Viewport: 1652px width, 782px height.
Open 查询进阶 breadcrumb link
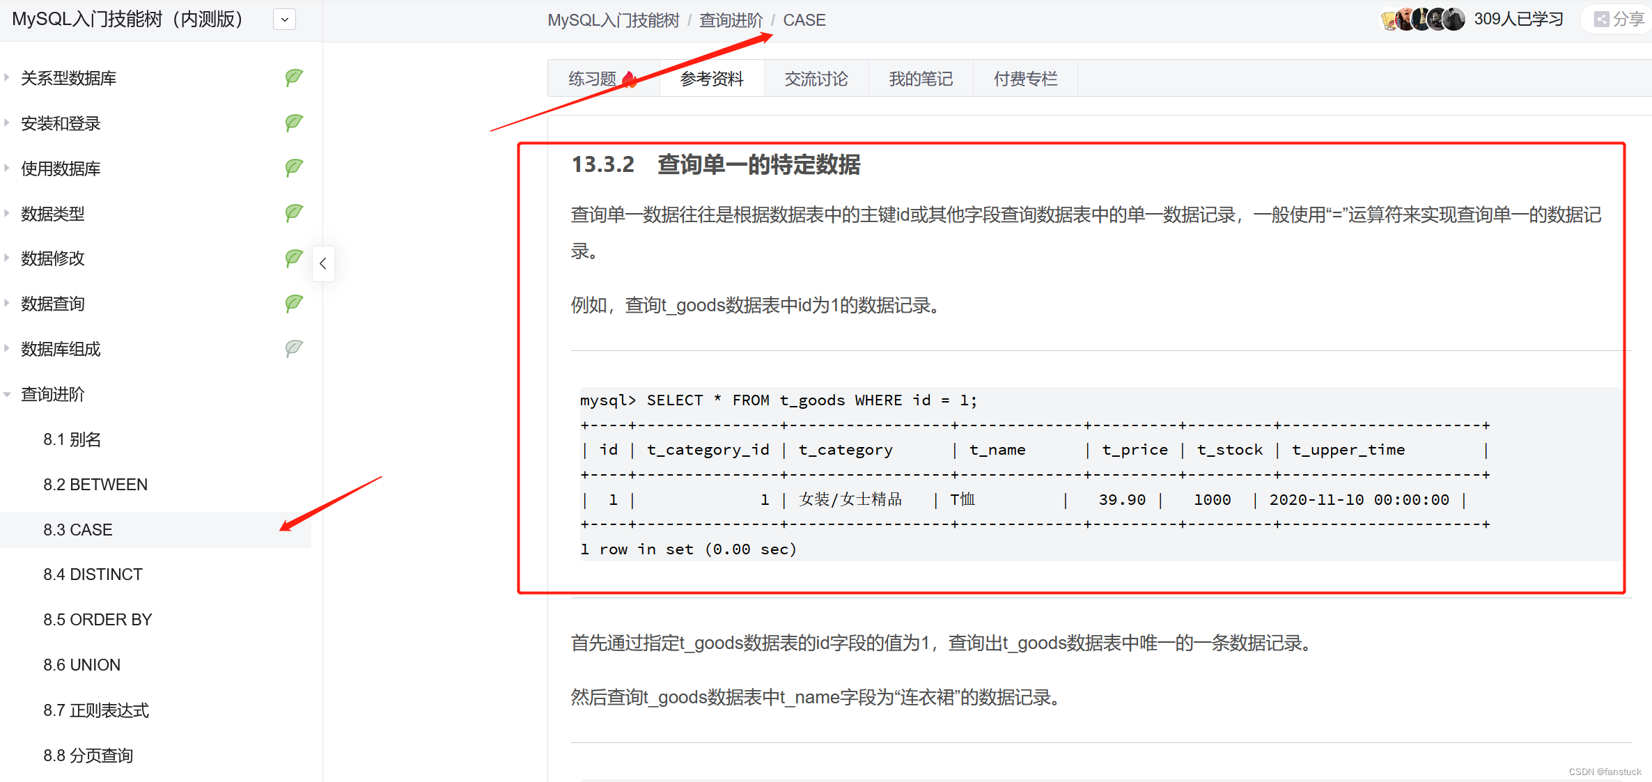tap(731, 20)
